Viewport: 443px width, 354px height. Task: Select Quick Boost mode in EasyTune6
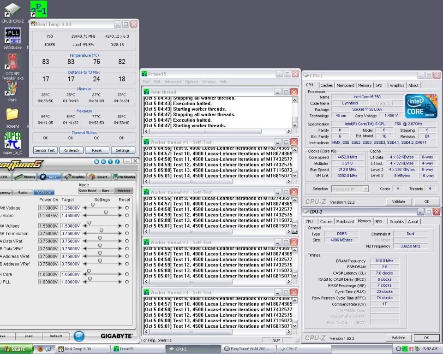87,190
